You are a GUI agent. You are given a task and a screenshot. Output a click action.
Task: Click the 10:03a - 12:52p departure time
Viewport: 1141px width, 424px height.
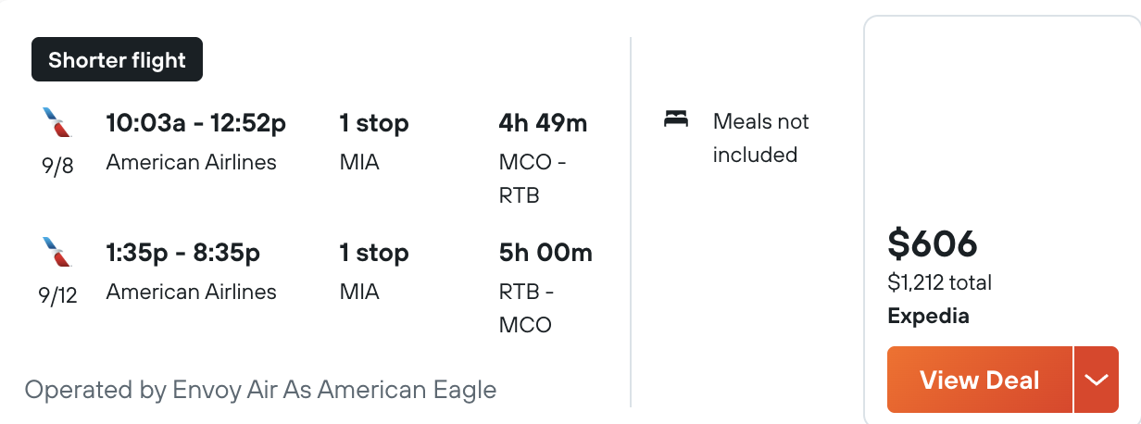pos(196,122)
